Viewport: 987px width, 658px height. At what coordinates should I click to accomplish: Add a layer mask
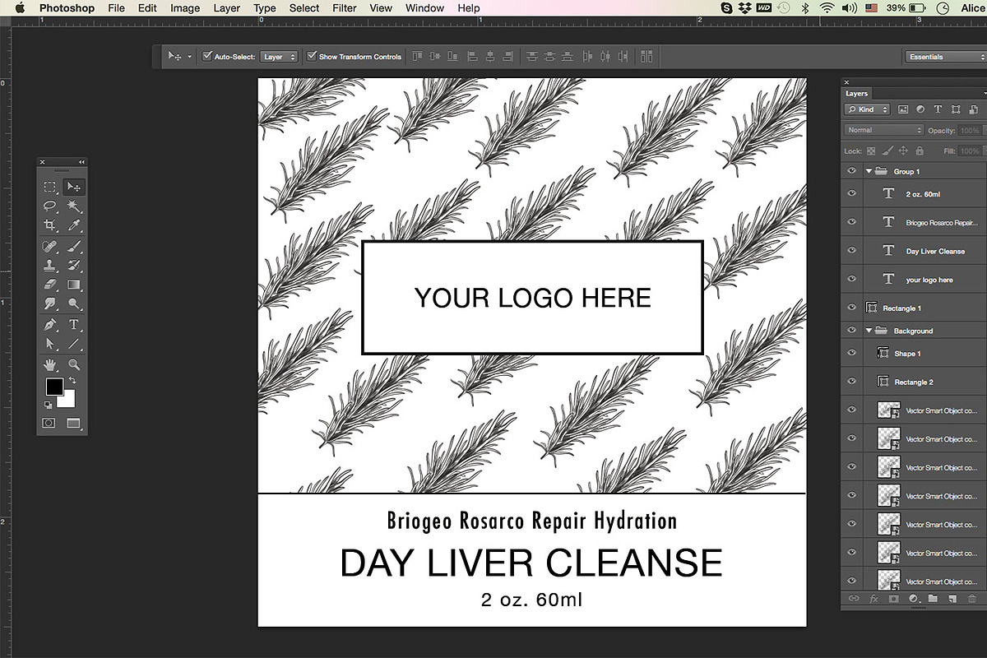[894, 599]
